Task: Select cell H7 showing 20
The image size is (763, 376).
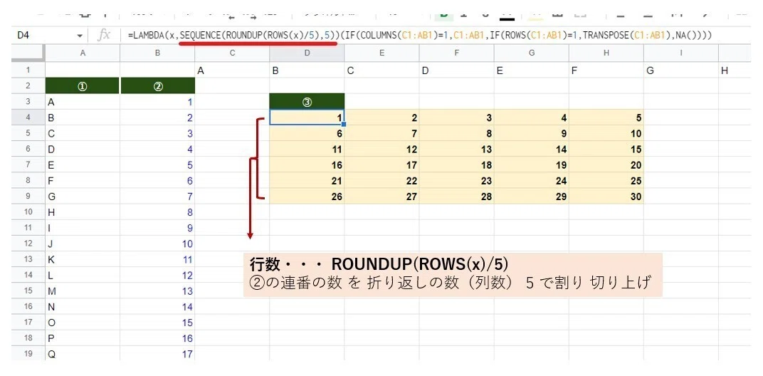Action: (x=606, y=165)
